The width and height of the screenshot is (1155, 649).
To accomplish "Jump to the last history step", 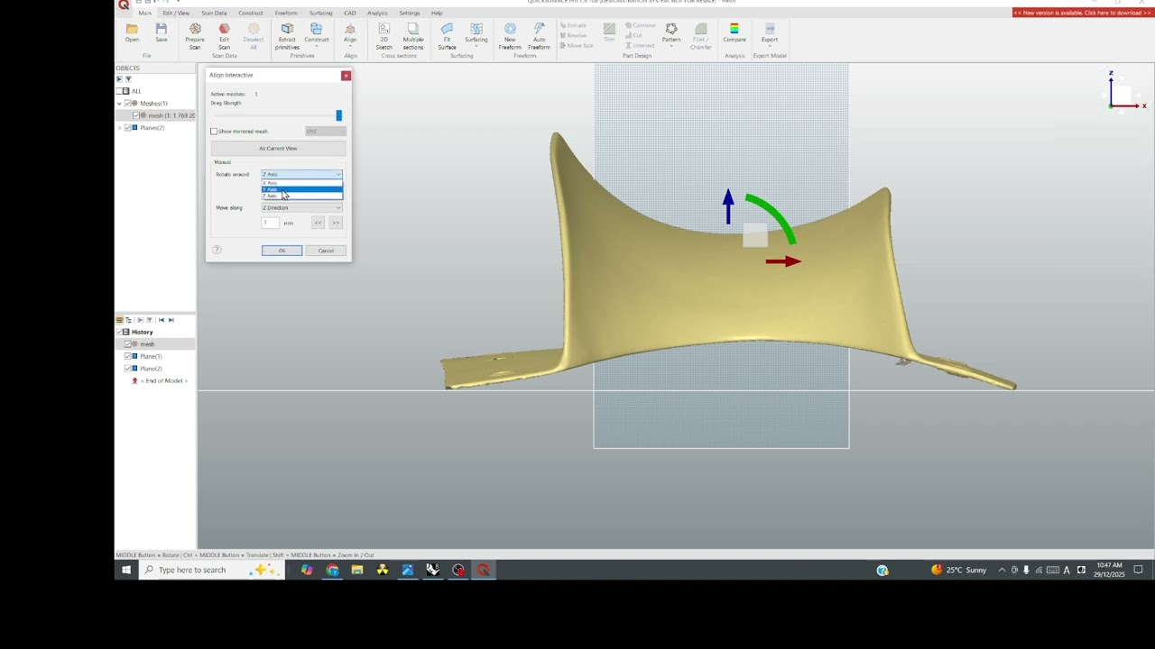I will [171, 320].
